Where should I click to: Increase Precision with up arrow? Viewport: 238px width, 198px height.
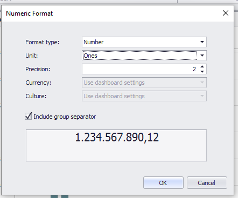coord(202,67)
